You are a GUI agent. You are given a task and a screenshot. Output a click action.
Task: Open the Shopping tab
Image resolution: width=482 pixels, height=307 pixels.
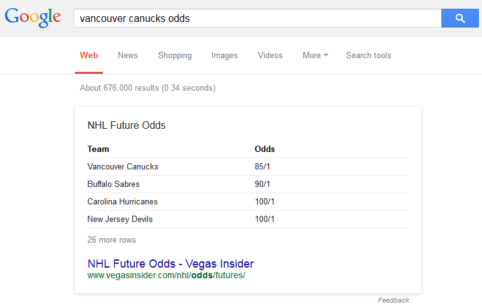[175, 55]
